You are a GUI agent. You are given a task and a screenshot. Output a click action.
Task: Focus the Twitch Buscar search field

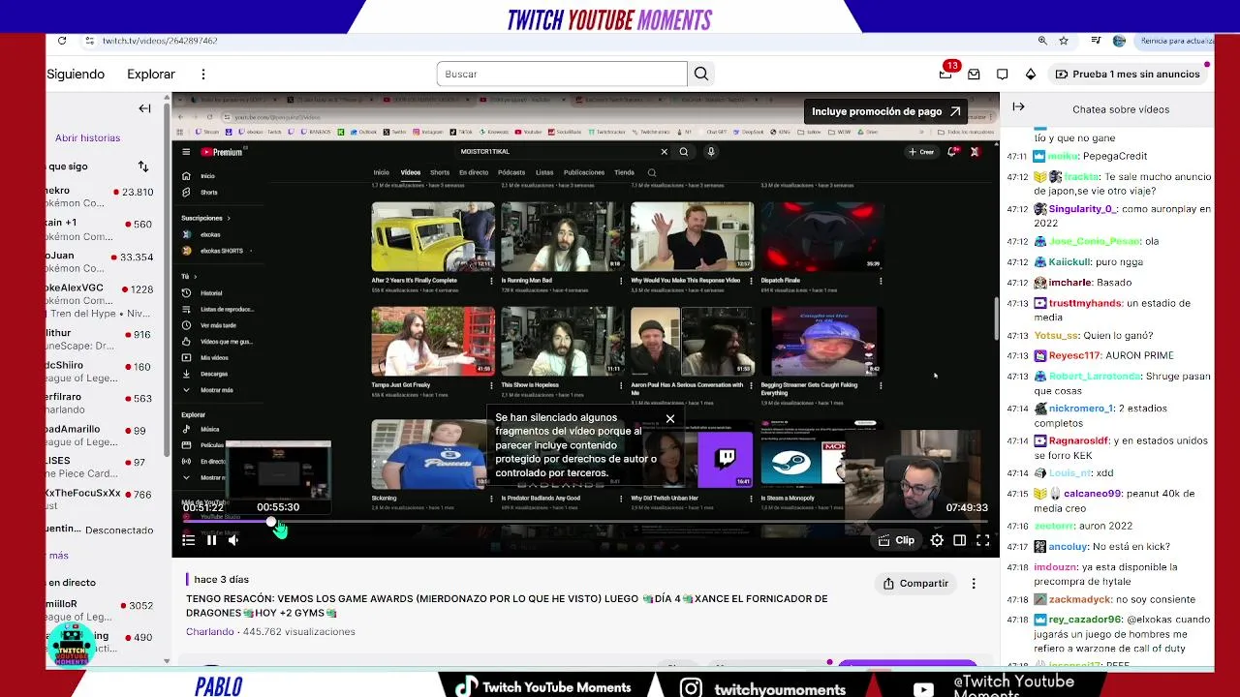[x=562, y=74]
